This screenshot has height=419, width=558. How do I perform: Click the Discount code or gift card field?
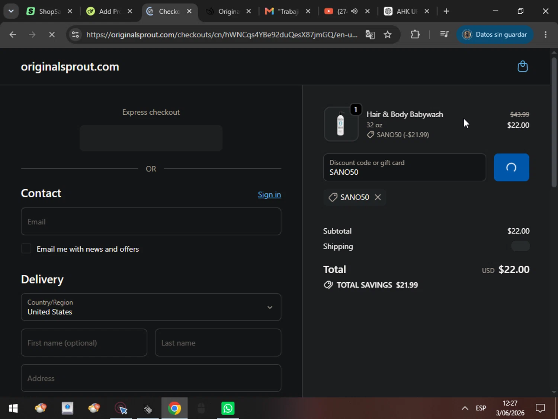pyautogui.click(x=405, y=167)
